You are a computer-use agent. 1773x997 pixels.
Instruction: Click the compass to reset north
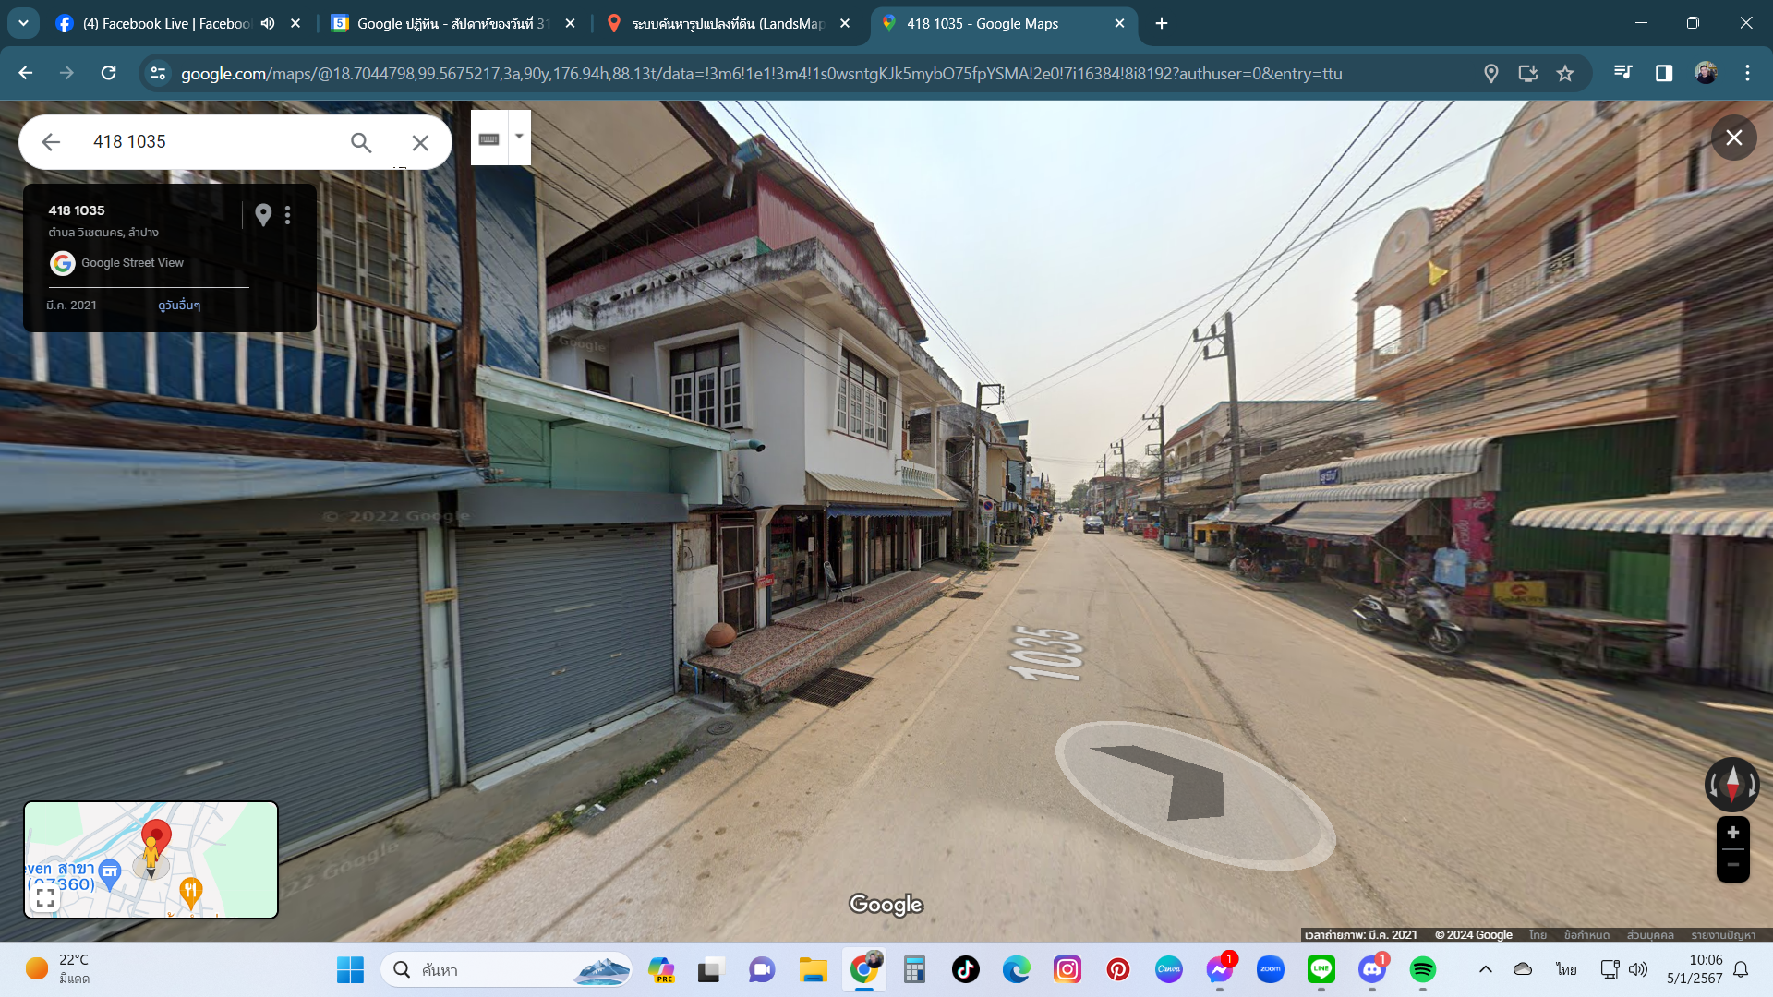click(1732, 784)
